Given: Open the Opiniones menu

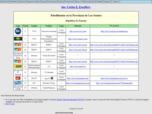Looking at the screenshot, I should [x=22, y=2].
